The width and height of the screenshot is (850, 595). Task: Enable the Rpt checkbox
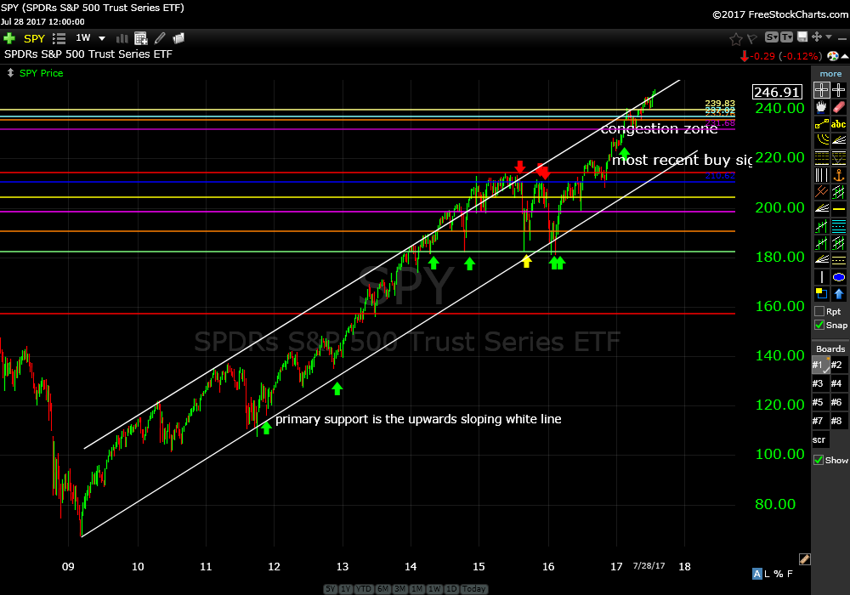(819, 311)
